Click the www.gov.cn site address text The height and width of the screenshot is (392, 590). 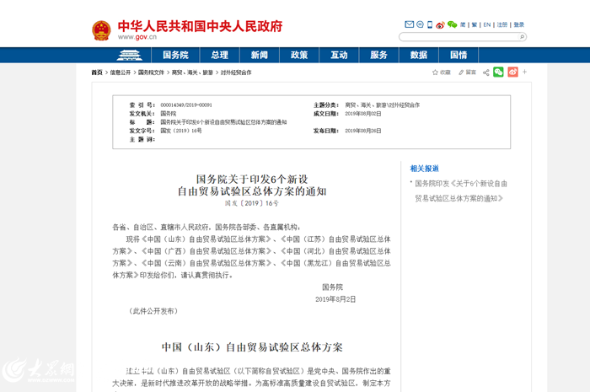(137, 37)
